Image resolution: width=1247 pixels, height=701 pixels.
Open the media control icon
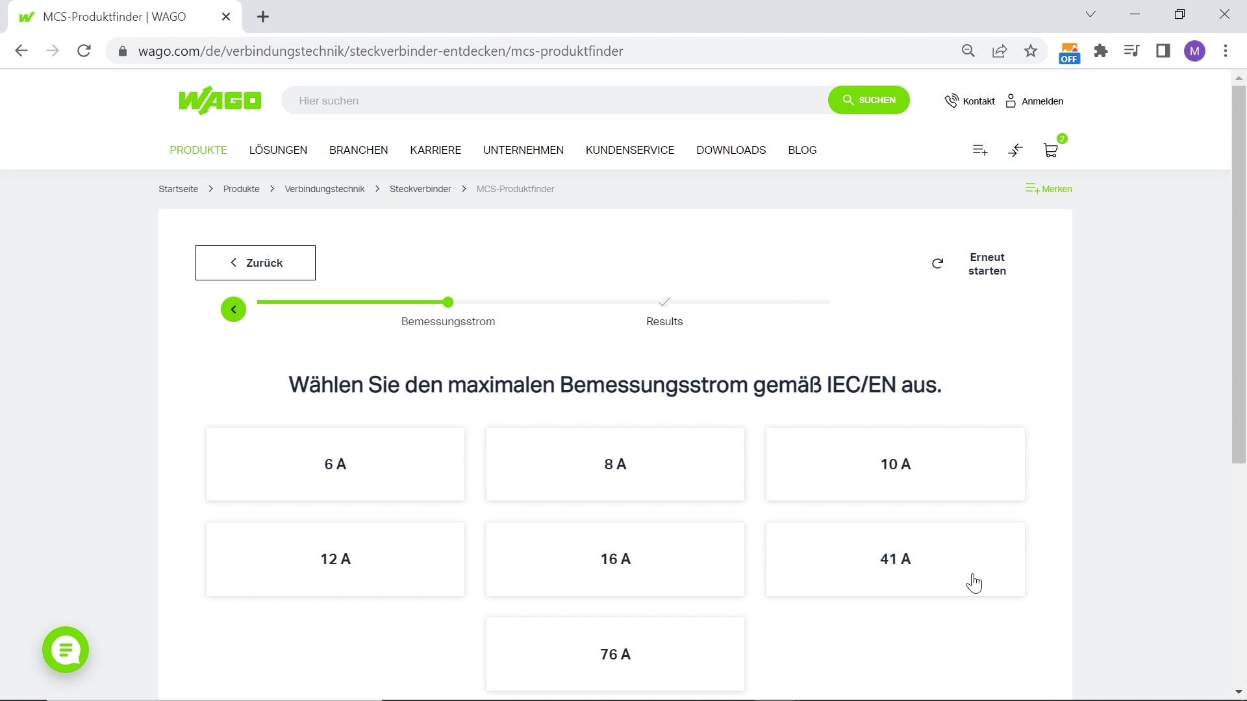coord(1132,51)
